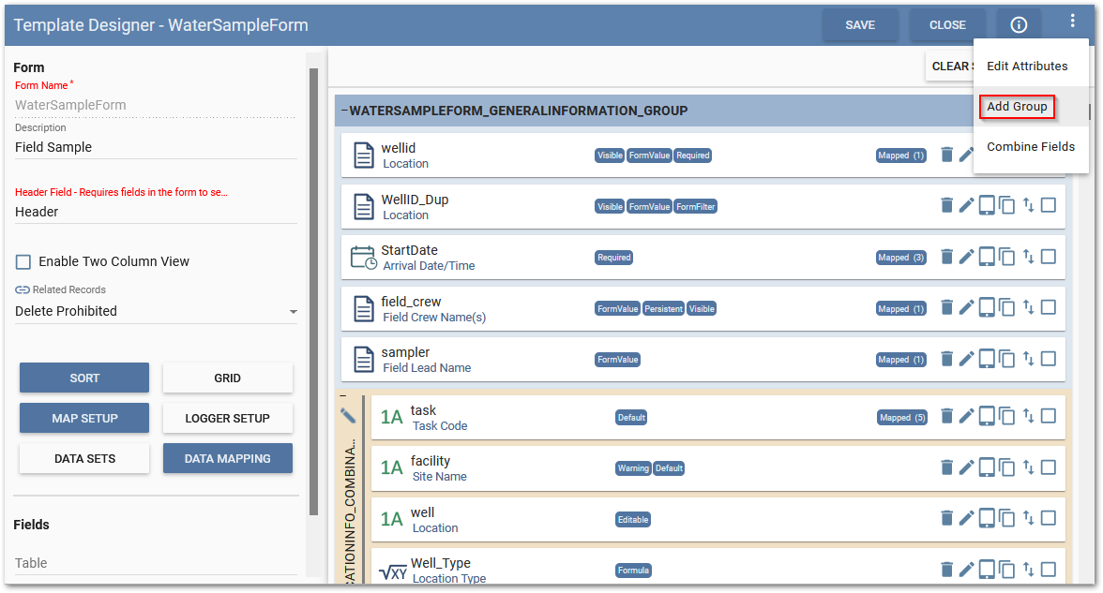Tick the checkbox on facility row
The height and width of the screenshot is (593, 1103).
click(x=1049, y=467)
